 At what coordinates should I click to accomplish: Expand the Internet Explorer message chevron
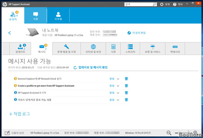coord(118,79)
